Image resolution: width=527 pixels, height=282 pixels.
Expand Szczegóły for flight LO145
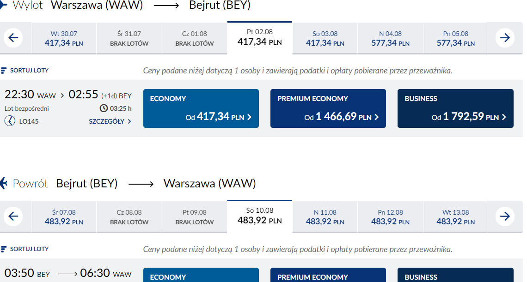[x=110, y=121]
